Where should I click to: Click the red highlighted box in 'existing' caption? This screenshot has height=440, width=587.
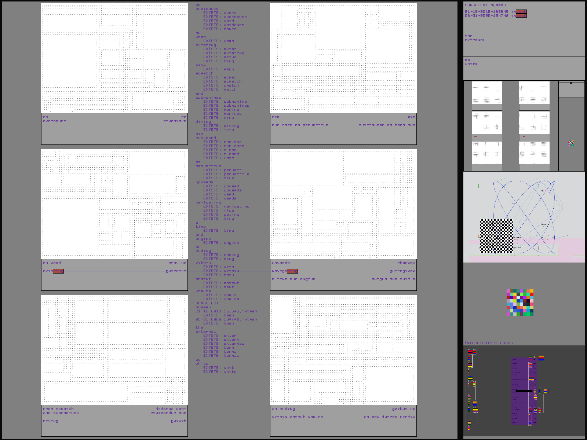pyautogui.click(x=58, y=271)
